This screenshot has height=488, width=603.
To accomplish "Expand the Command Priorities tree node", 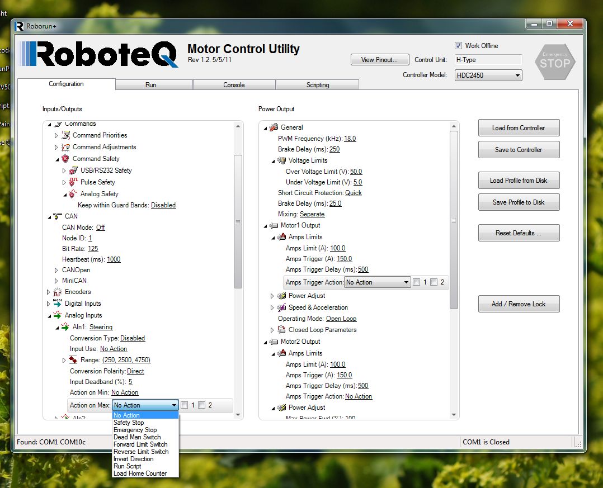I will [56, 135].
